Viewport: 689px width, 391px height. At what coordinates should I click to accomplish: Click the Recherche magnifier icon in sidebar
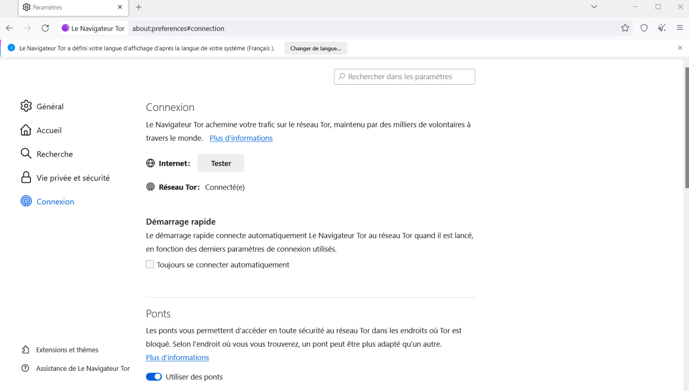[26, 154]
